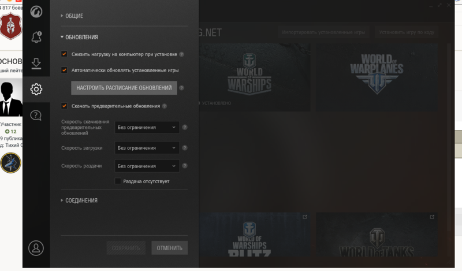The height and width of the screenshot is (271, 462).
Task: Show help for update schedule button
Action: tap(181, 88)
